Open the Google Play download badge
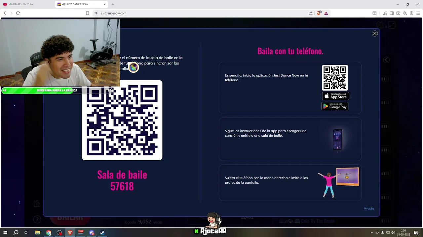The image size is (423, 237). click(335, 106)
